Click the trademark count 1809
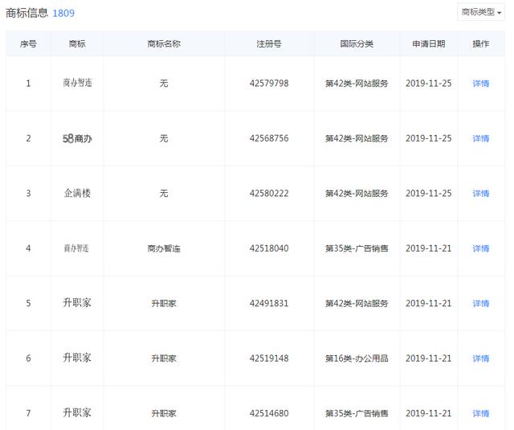 pos(63,13)
